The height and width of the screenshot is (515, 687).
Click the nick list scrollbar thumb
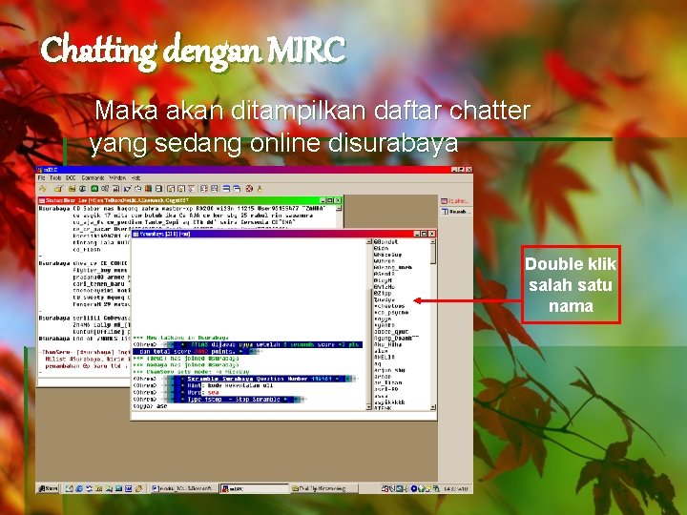432,255
